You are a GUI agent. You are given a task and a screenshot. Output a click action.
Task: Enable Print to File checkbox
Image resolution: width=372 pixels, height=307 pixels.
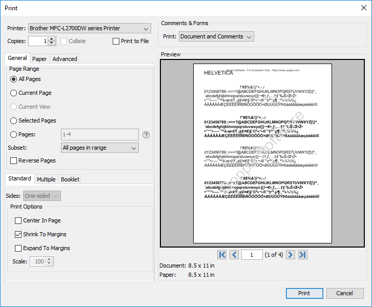coord(116,41)
